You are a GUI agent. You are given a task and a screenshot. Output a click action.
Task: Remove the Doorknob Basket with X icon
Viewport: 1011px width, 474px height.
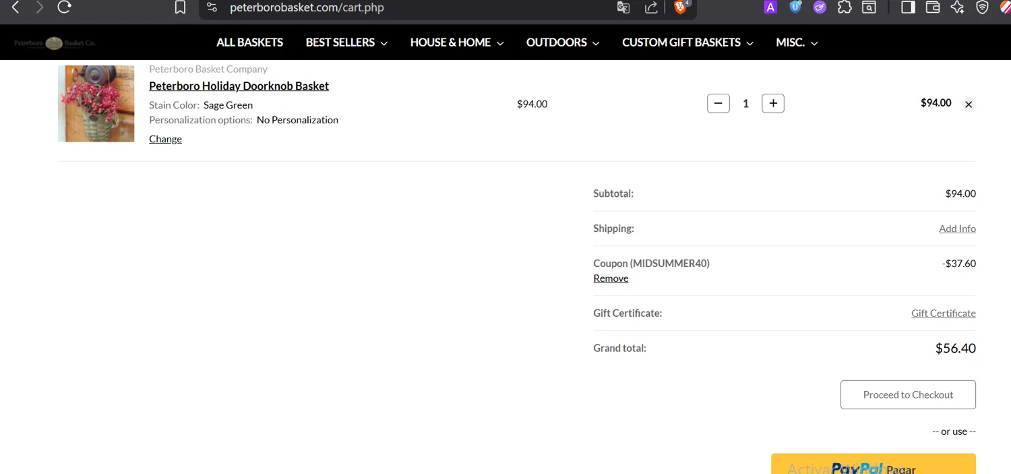(x=969, y=105)
